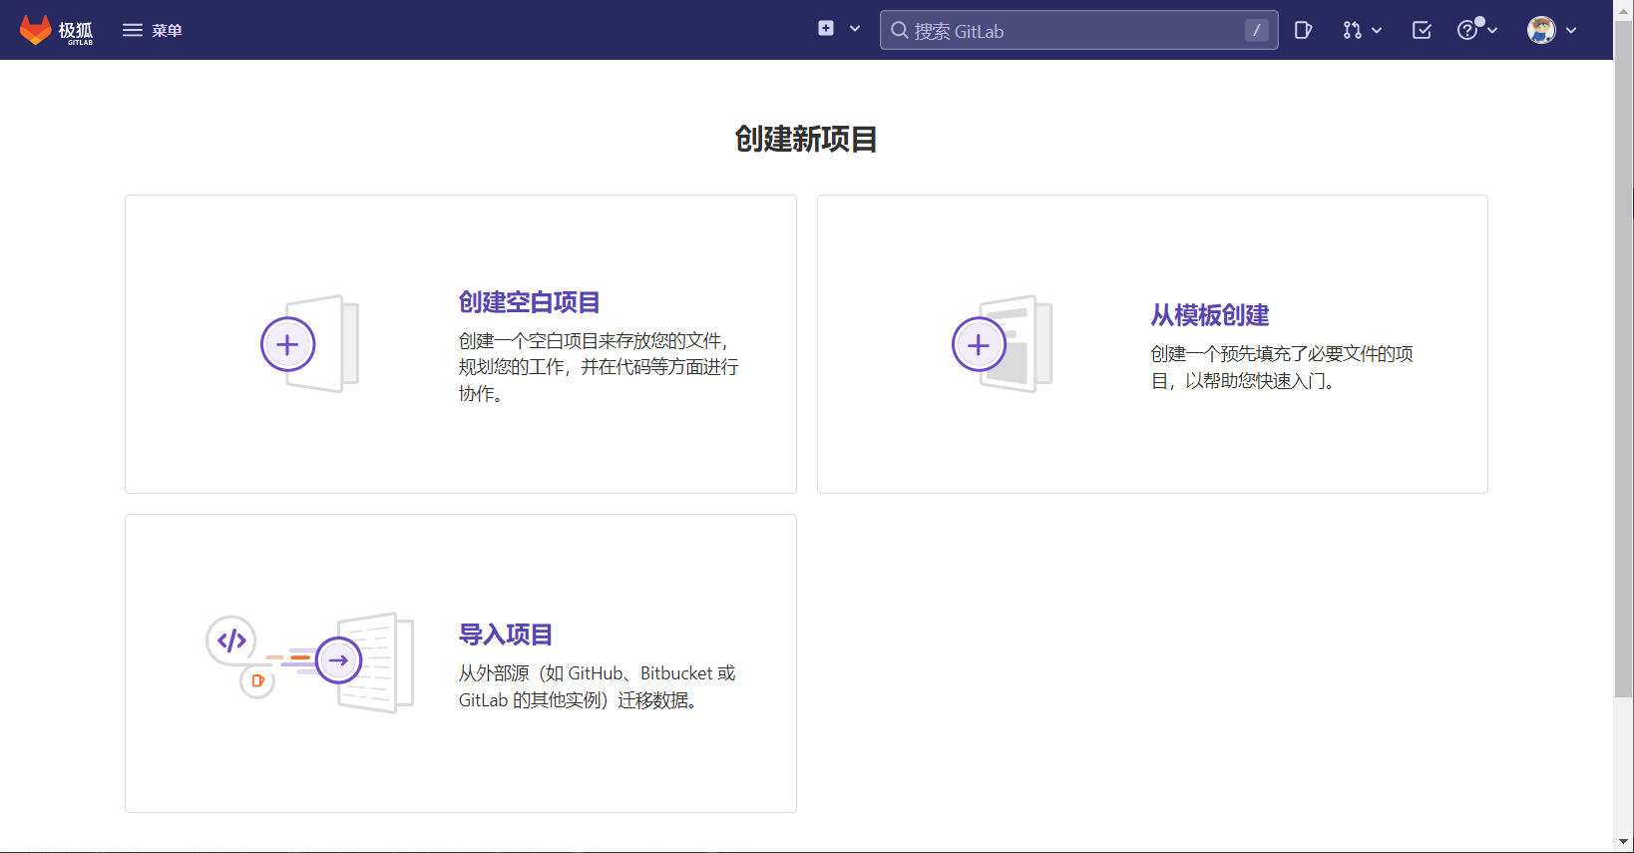Open the 从模板创建 link
Screen dimensions: 1634x853
[1209, 315]
